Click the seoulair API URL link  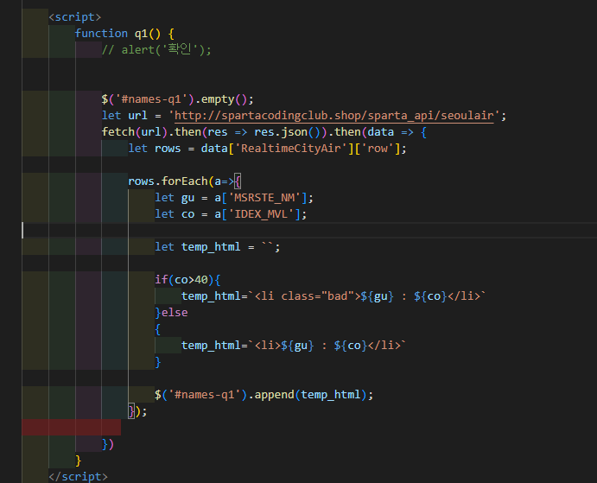coord(333,116)
